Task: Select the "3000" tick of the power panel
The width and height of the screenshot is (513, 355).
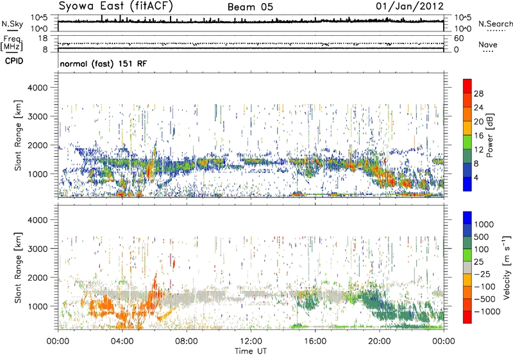Action: [38, 117]
